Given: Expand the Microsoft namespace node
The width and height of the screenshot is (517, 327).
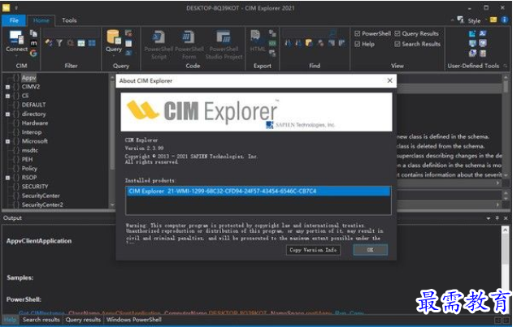Looking at the screenshot, I should pos(7,141).
